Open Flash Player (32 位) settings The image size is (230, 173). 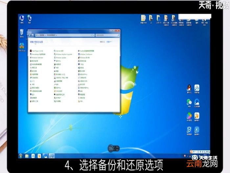click(x=36, y=51)
